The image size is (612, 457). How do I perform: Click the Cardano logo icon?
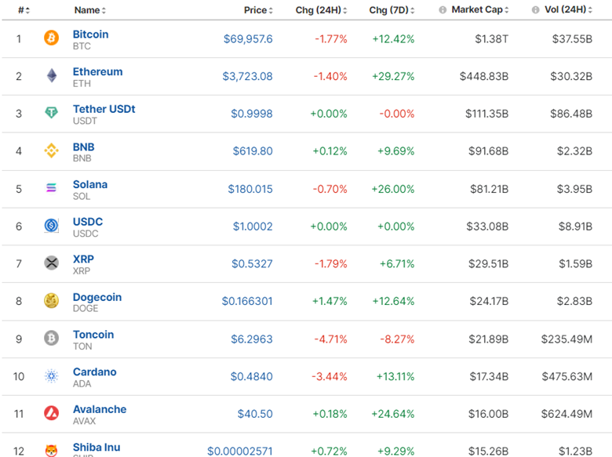(51, 376)
